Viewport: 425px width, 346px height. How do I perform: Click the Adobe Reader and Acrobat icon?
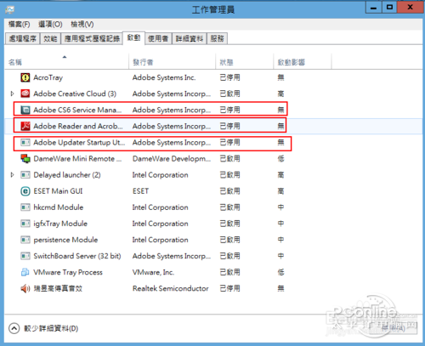coord(25,126)
